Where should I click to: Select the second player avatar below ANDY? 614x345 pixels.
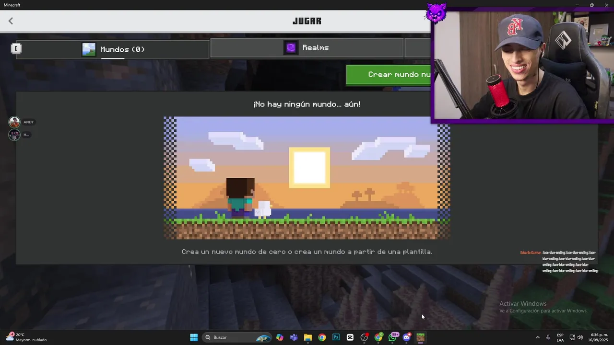pyautogui.click(x=14, y=135)
